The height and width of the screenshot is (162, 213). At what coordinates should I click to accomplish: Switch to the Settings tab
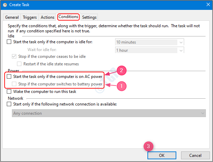(89, 17)
